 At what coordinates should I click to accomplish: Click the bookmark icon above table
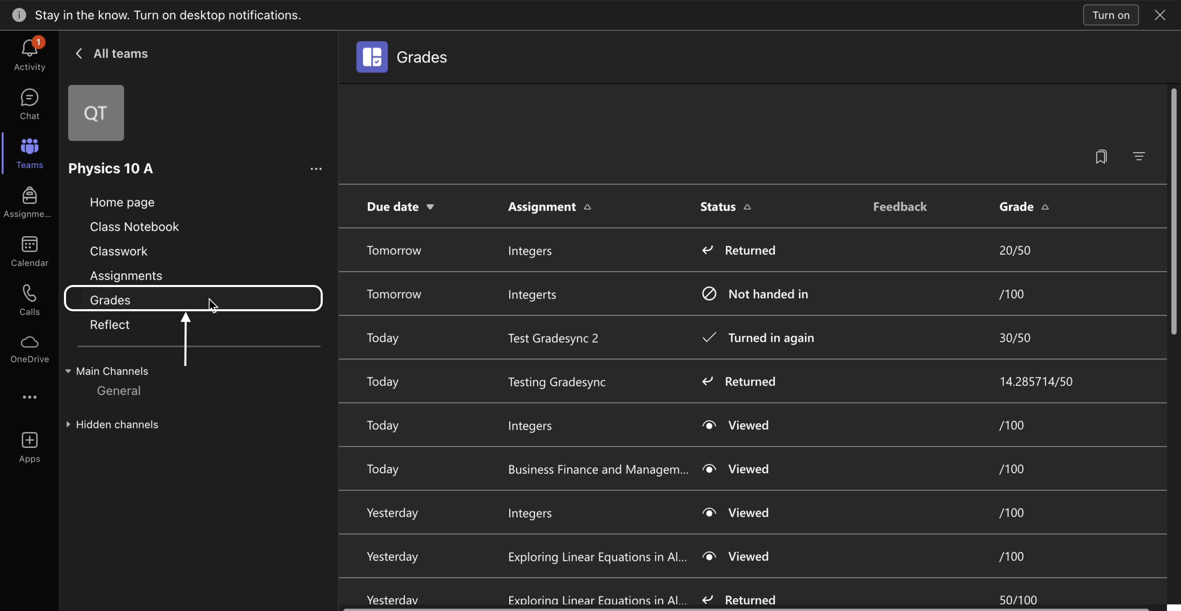[1101, 157]
